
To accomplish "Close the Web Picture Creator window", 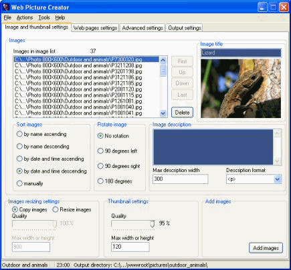I will click(284, 7).
